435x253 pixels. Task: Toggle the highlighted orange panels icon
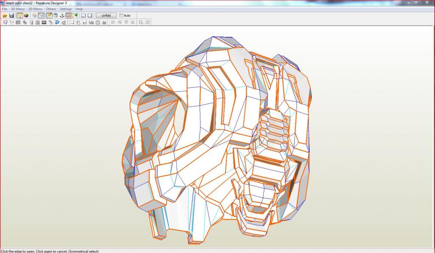tap(69, 16)
